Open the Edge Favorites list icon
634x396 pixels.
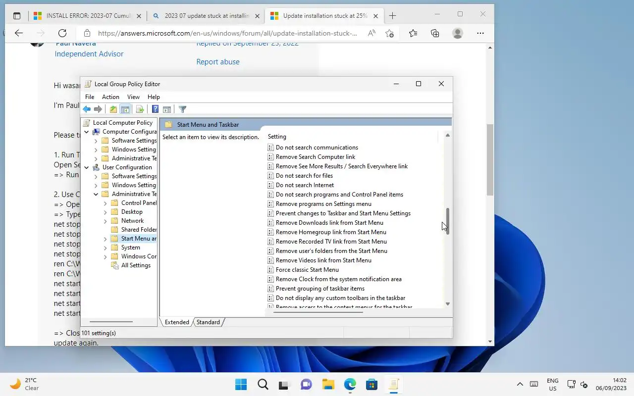coord(413,33)
